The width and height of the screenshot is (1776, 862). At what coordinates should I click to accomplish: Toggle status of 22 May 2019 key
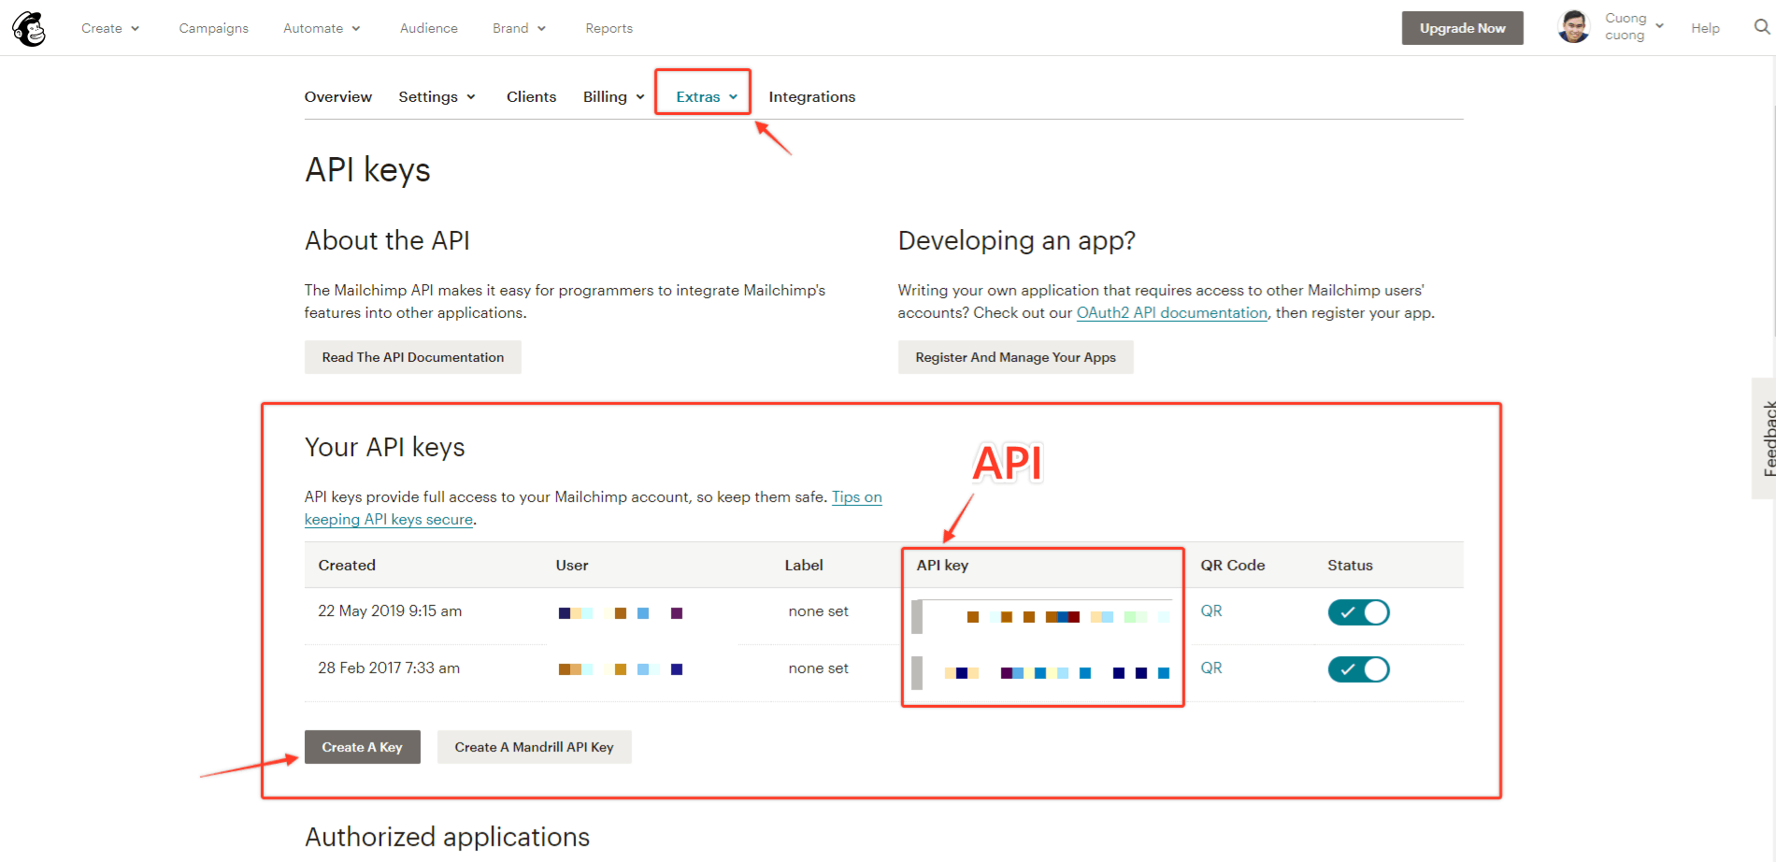point(1358,612)
